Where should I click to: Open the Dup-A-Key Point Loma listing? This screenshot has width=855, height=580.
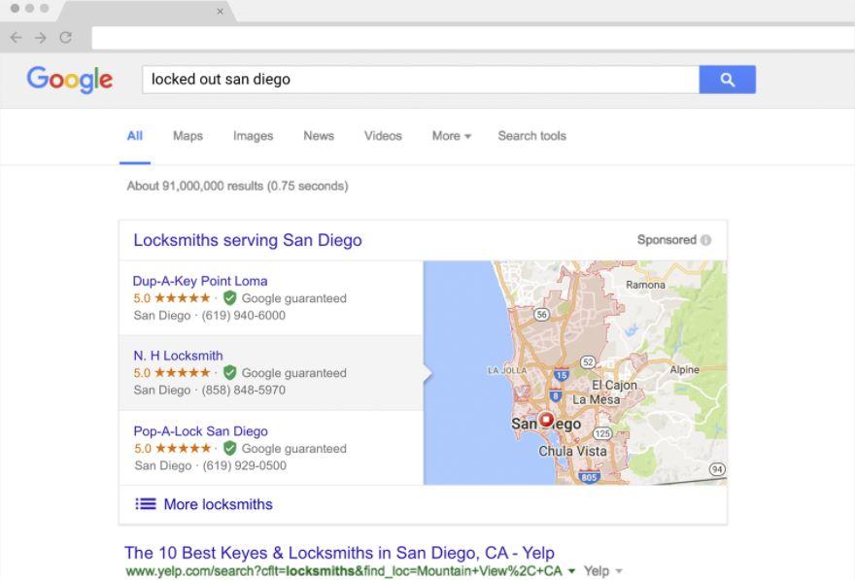pos(200,282)
